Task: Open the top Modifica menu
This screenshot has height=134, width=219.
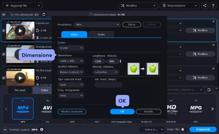Action: 138,6
